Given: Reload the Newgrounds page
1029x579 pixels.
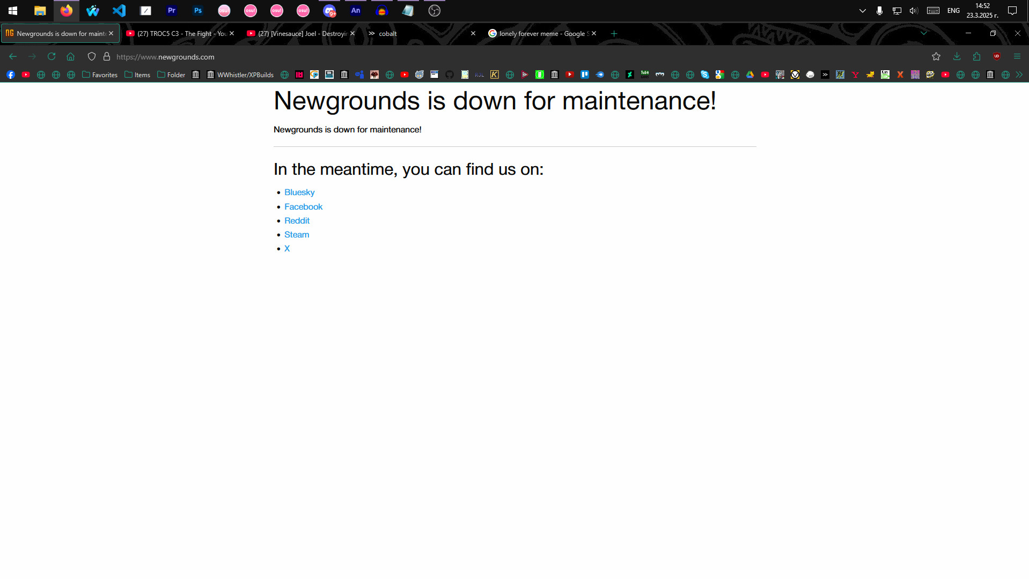Looking at the screenshot, I should pos(52,57).
